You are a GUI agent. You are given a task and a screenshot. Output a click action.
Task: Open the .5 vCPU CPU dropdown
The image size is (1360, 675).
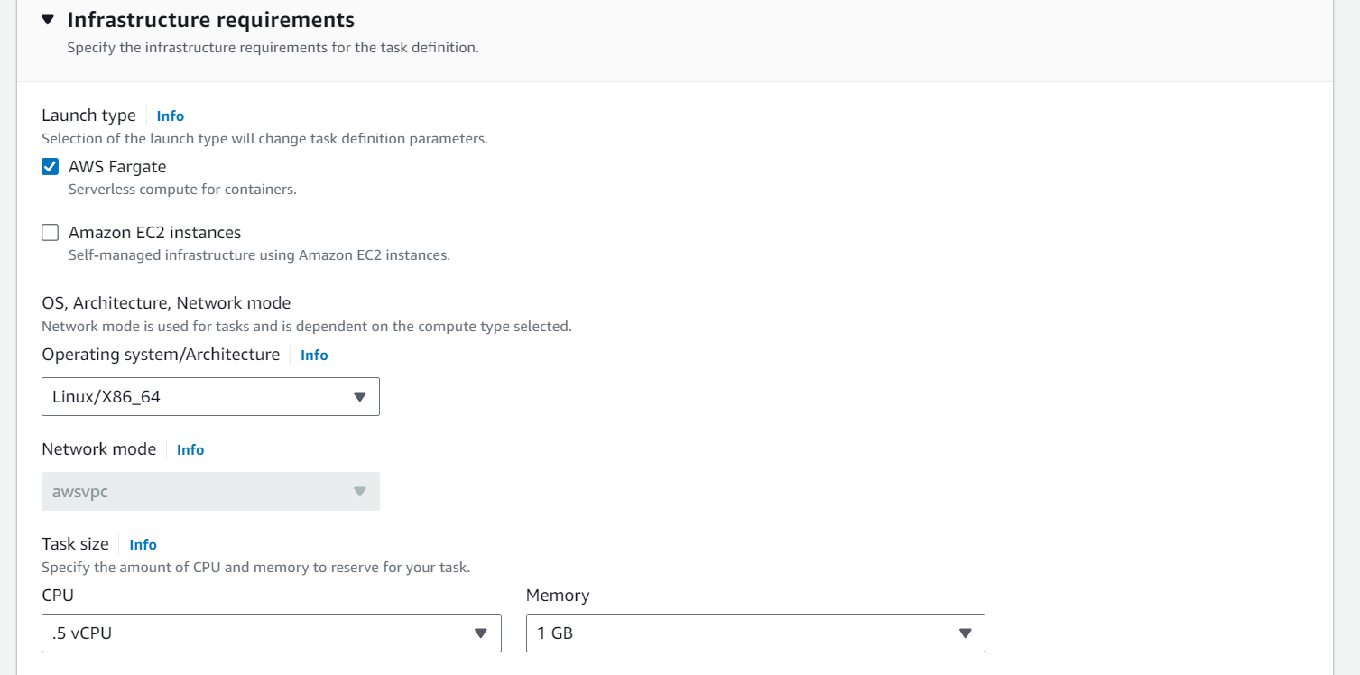pos(272,633)
